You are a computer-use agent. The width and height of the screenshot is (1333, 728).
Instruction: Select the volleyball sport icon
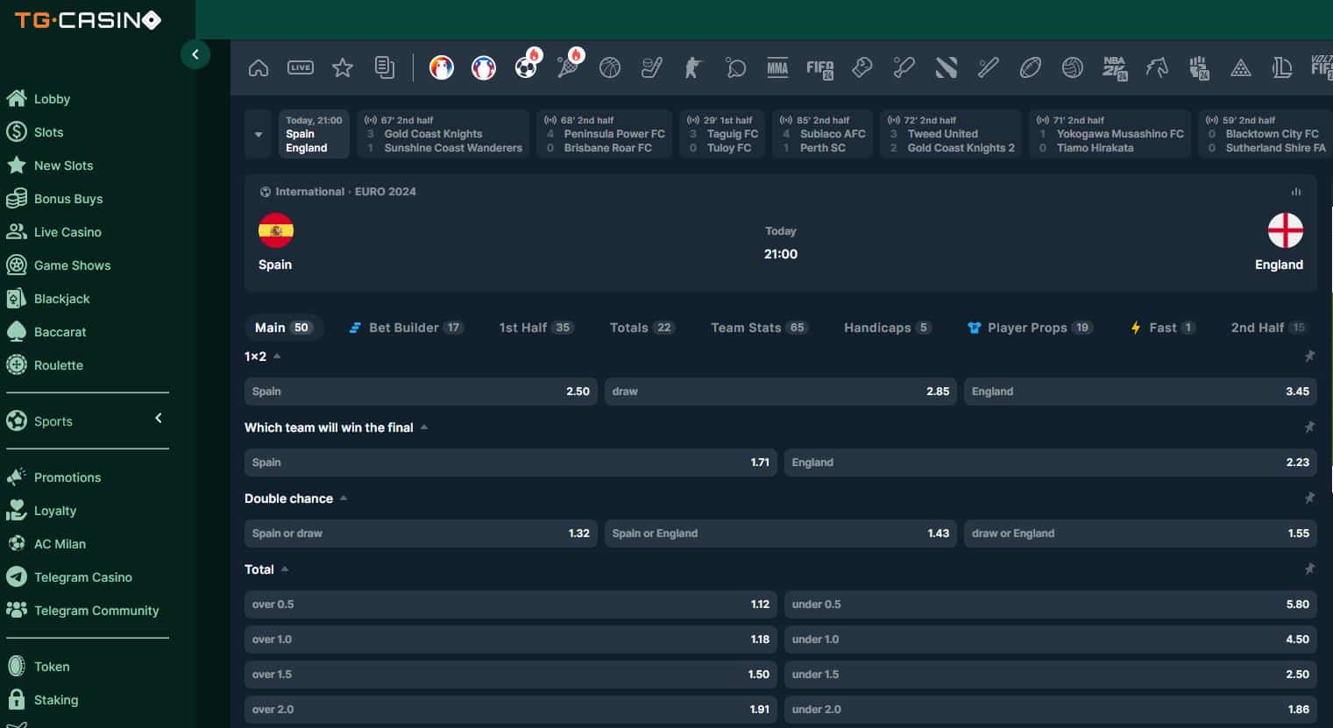click(1073, 67)
